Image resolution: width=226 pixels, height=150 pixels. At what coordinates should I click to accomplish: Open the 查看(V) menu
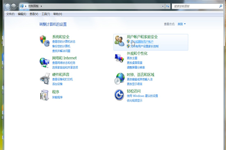(x=34, y=14)
